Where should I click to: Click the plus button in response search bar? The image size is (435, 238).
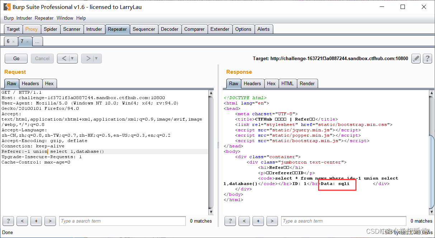click(258, 221)
